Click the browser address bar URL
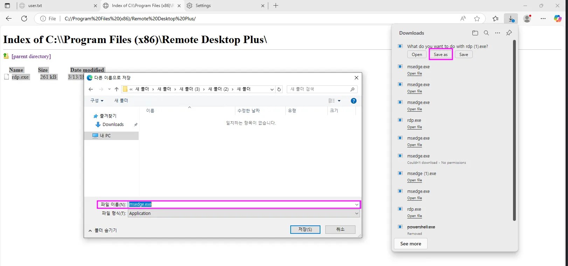Image resolution: width=568 pixels, height=266 pixels. (130, 19)
